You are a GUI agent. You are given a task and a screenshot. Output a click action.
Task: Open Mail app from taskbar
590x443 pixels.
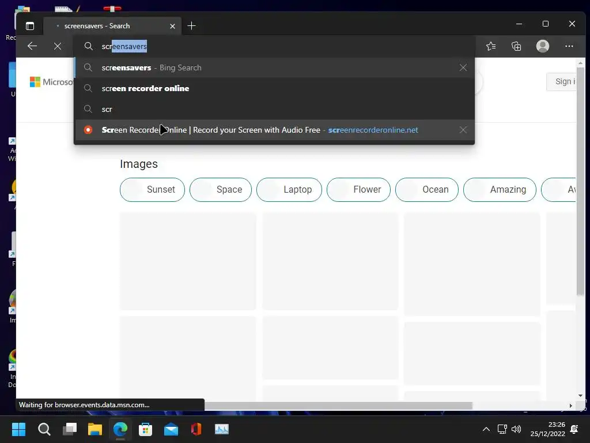click(x=171, y=429)
